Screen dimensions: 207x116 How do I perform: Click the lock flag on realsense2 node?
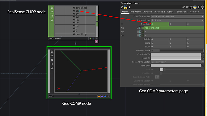click(x=52, y=20)
